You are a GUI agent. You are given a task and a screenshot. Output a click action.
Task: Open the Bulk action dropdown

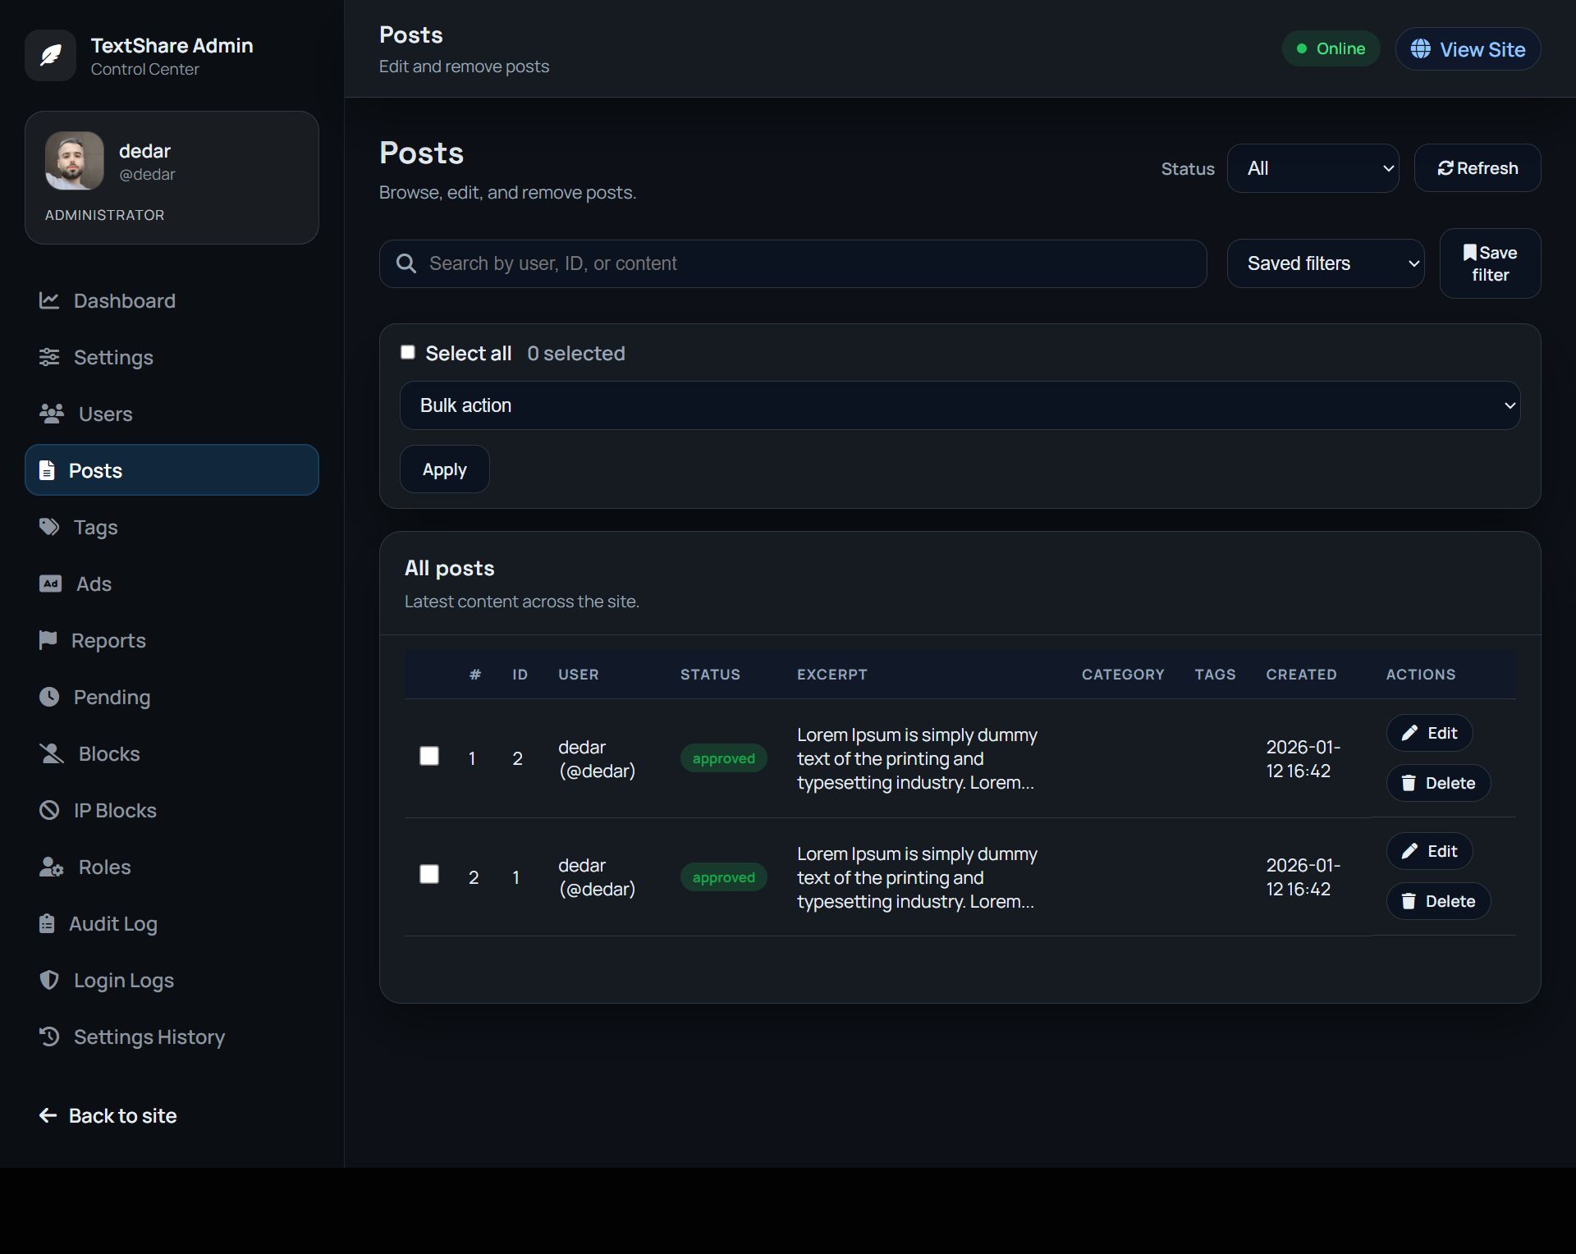click(x=959, y=405)
